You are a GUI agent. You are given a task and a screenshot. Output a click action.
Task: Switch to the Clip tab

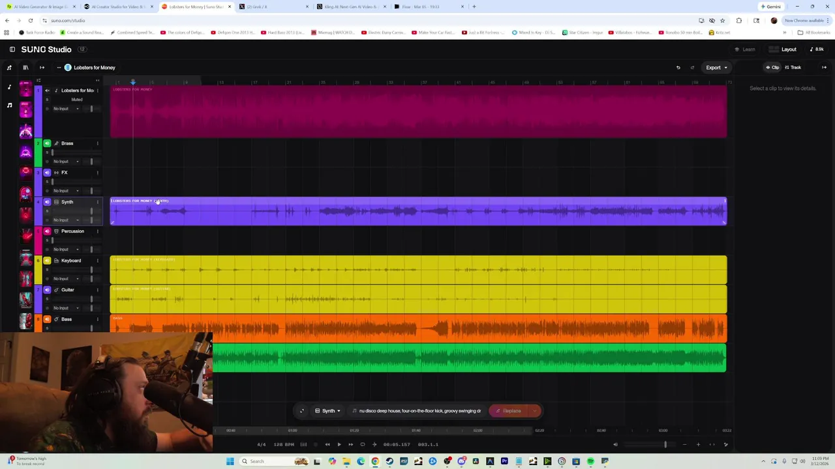[772, 68]
